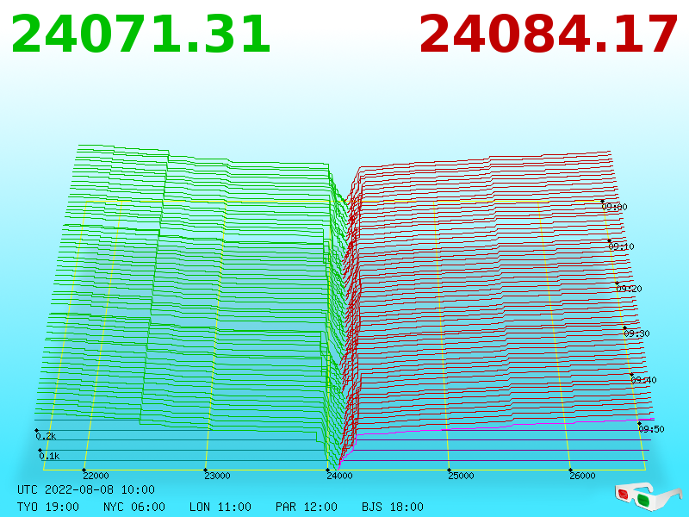
Task: Click the TYO 19:00 clock
Action: point(48,507)
